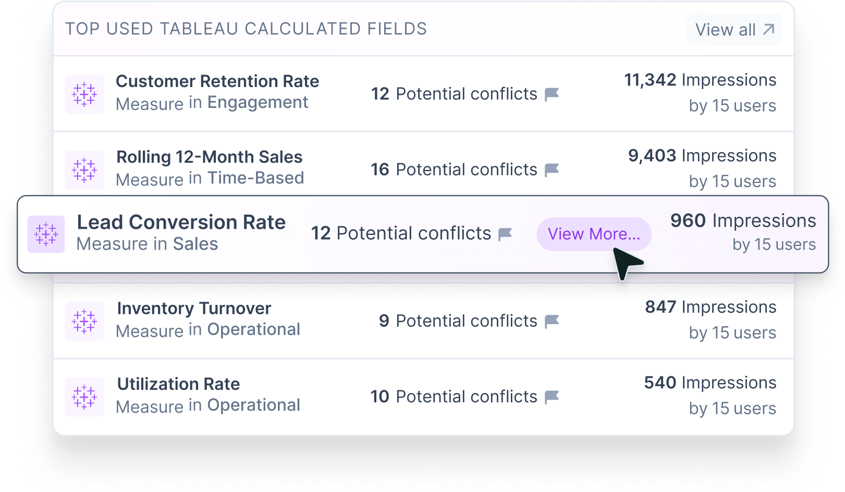Click 960 Impressions on the highlighted row

click(743, 220)
